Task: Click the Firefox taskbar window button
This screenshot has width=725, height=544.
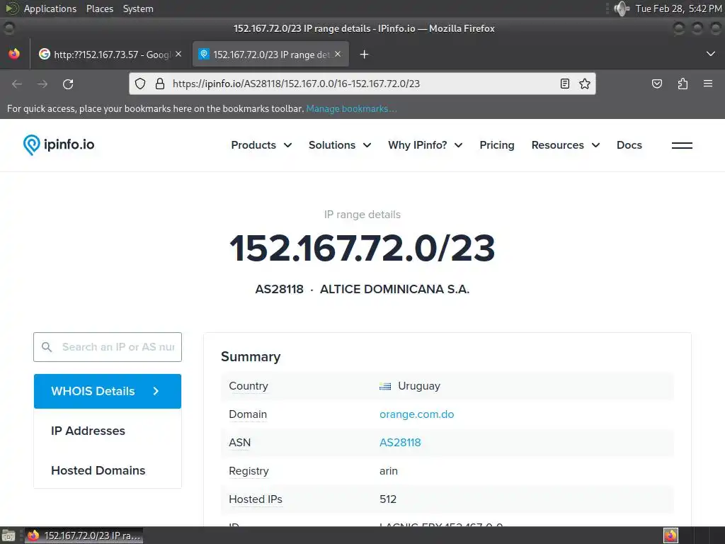Action: tap(84, 535)
